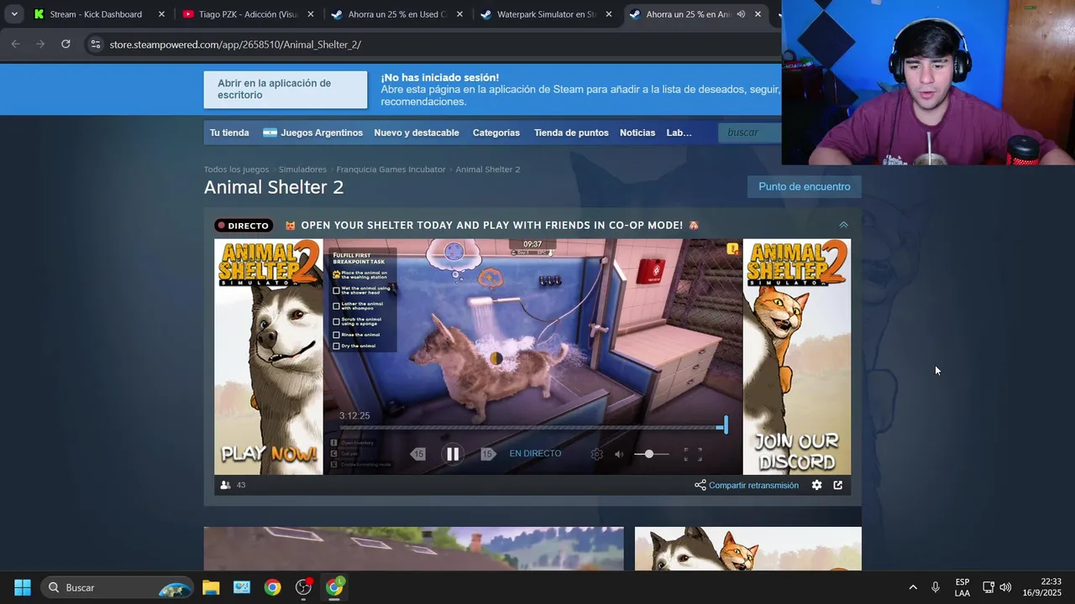Open the game trailer thumbnail below
The width and height of the screenshot is (1075, 604).
pos(413,549)
